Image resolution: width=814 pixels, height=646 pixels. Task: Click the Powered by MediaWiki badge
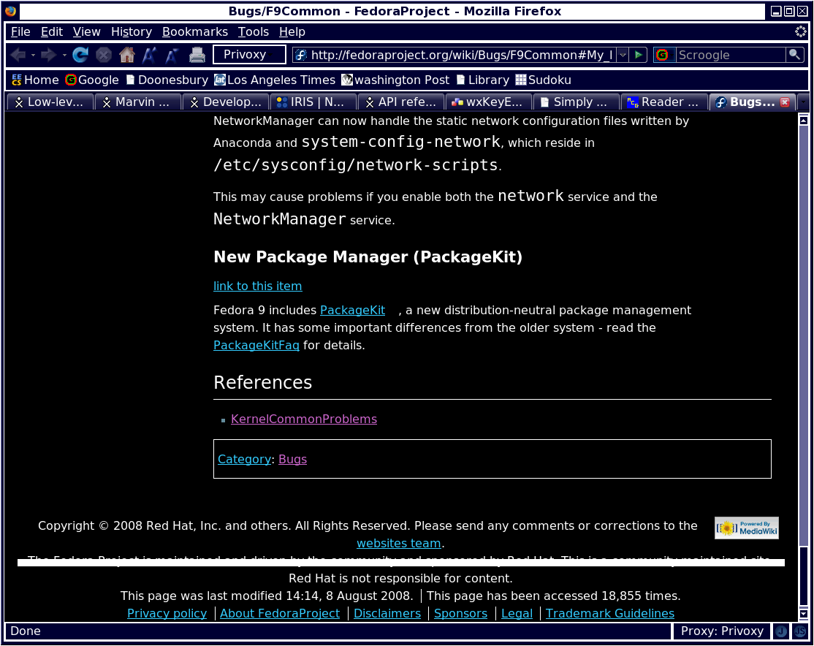[747, 528]
